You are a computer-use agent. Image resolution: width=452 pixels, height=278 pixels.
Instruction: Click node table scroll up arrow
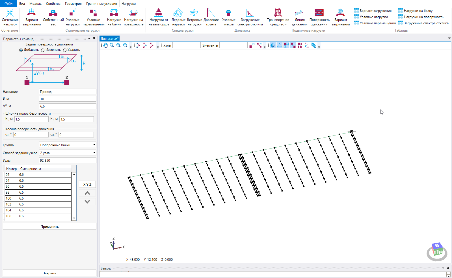pyautogui.click(x=74, y=174)
